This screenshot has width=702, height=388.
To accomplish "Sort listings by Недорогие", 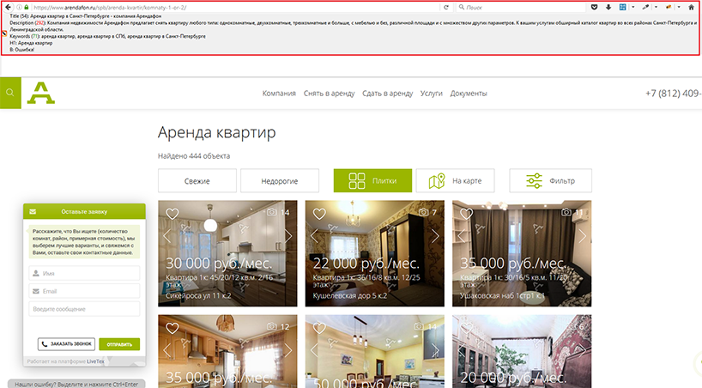I will pos(280,180).
